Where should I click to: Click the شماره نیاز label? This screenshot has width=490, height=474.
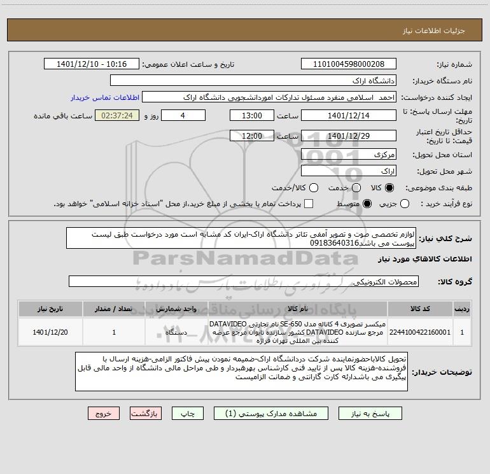tap(454, 65)
